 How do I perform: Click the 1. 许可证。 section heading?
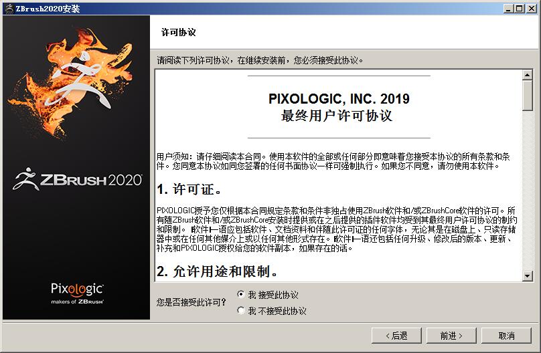click(189, 189)
